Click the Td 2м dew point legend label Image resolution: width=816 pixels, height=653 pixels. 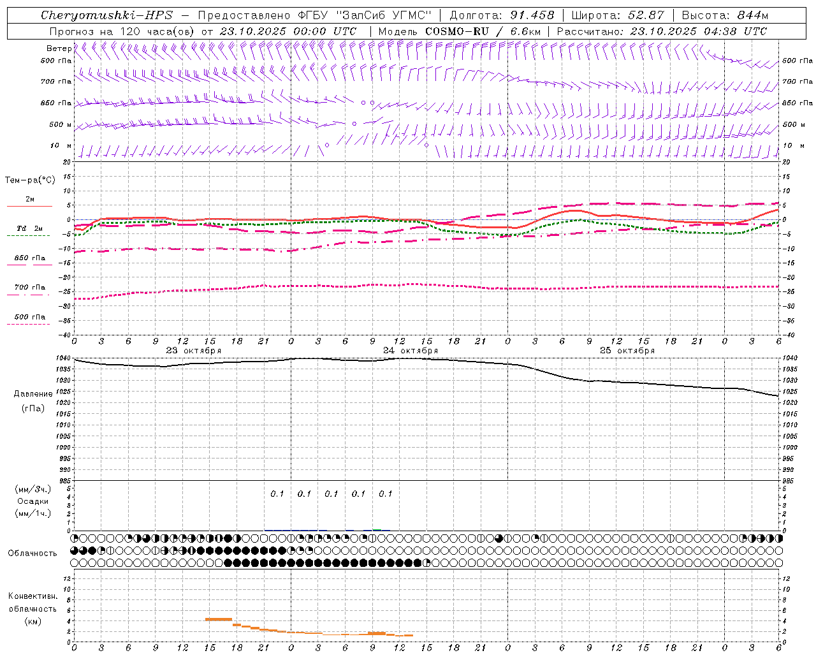29,228
